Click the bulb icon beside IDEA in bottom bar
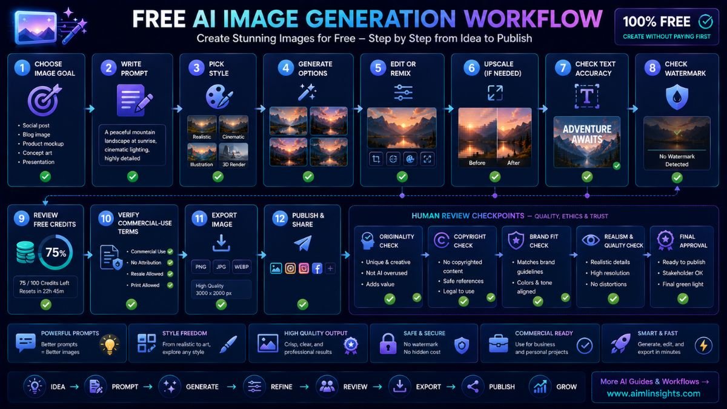The width and height of the screenshot is (727, 409). [x=33, y=387]
